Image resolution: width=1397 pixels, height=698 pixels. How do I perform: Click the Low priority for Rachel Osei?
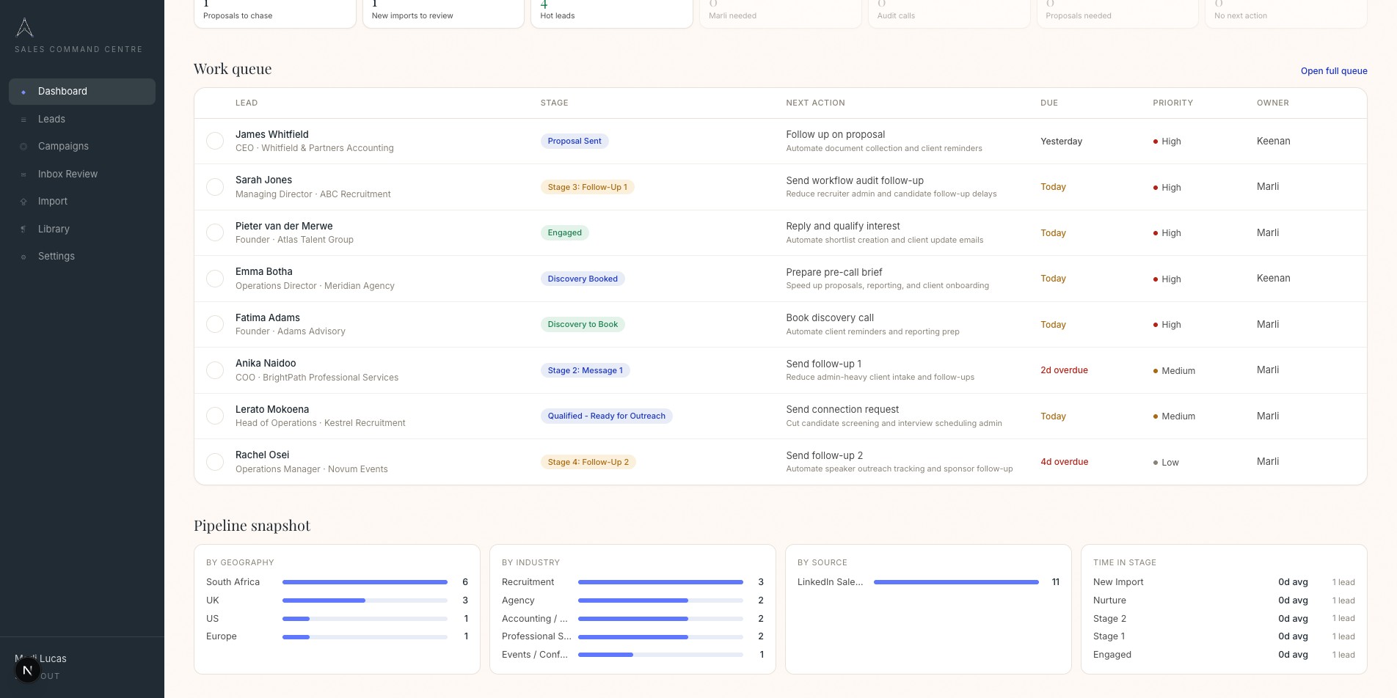(x=1166, y=463)
